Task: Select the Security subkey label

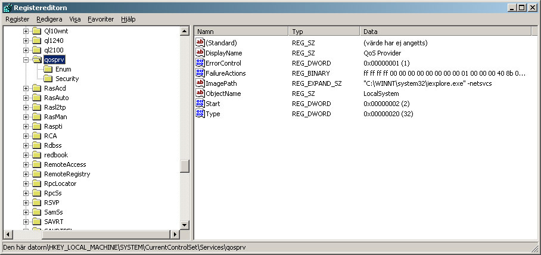Action: 67,79
